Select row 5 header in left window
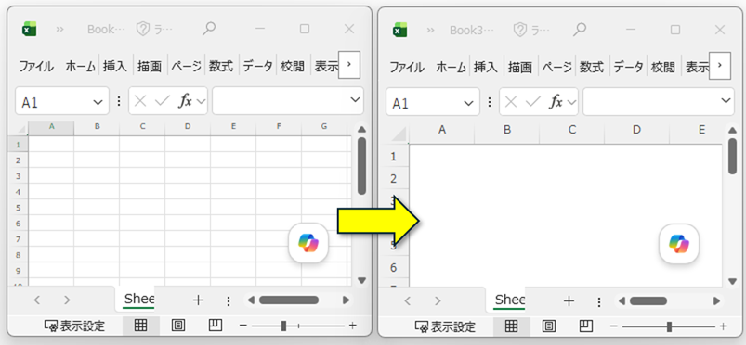The image size is (746, 345). coord(18,207)
